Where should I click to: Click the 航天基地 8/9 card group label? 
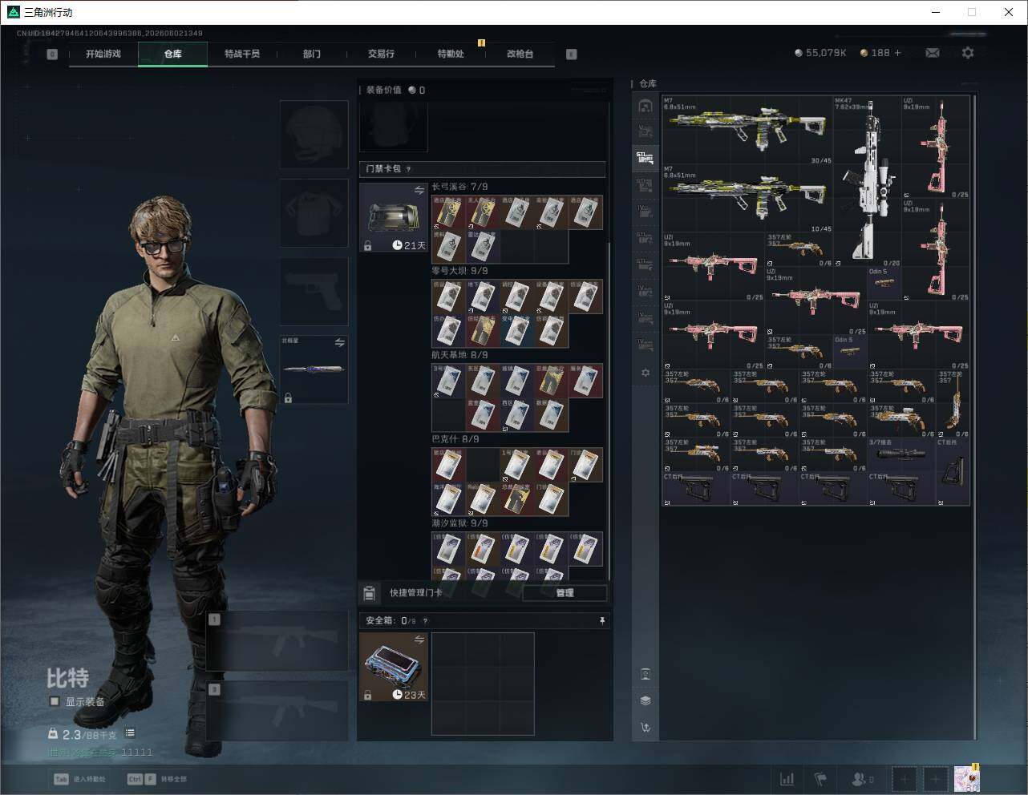[459, 355]
